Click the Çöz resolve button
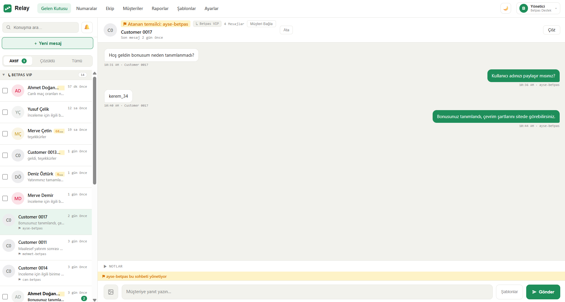Viewport: 565px width, 302px height. click(x=552, y=30)
